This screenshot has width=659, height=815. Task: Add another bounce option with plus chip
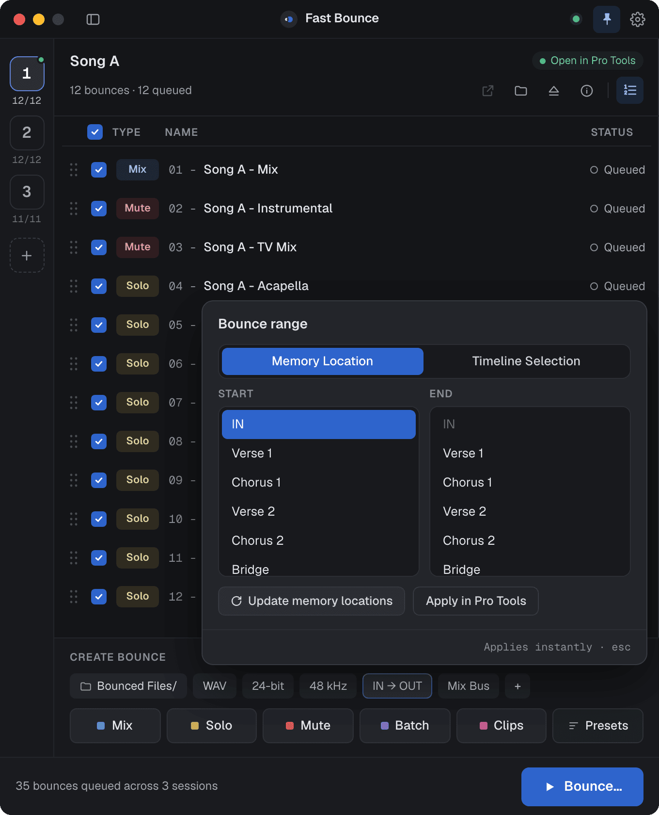518,686
